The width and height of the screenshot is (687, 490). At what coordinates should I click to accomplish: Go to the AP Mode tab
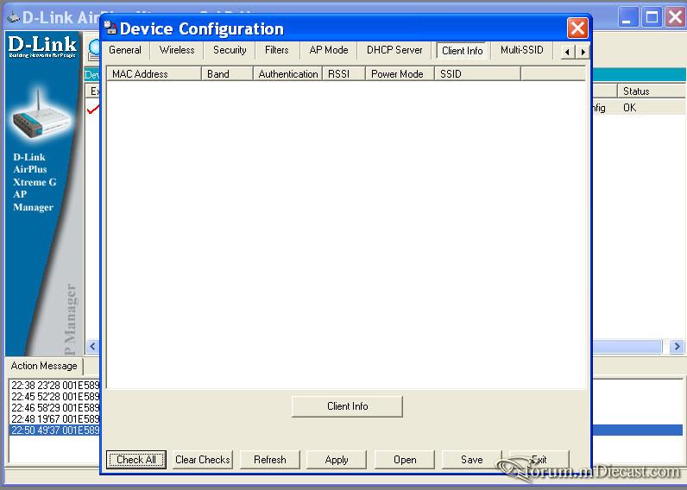click(329, 50)
